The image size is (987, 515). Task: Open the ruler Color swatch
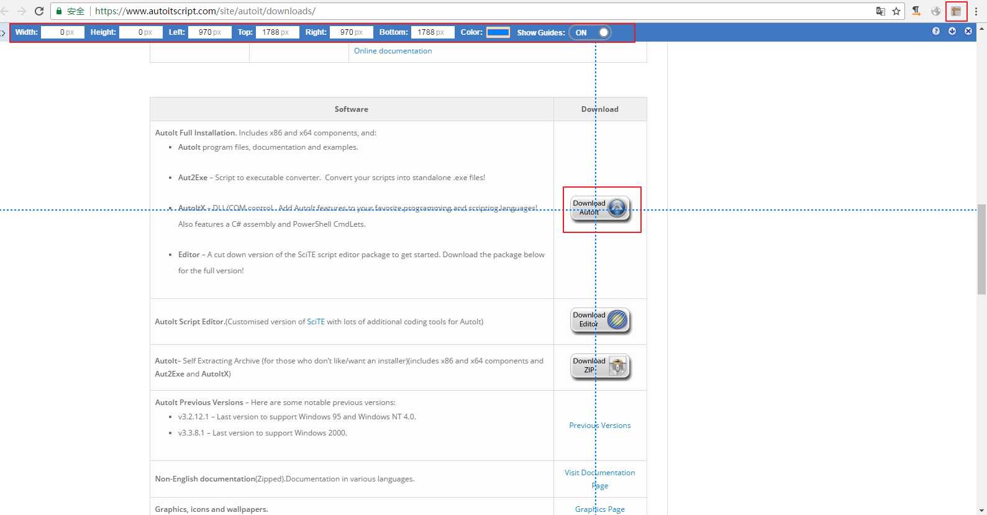coord(498,32)
